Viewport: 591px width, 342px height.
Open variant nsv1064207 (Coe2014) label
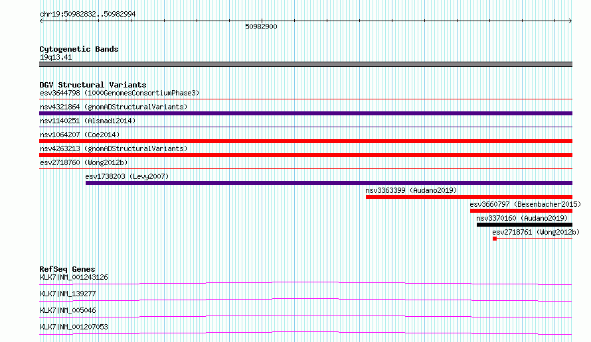[x=80, y=135]
